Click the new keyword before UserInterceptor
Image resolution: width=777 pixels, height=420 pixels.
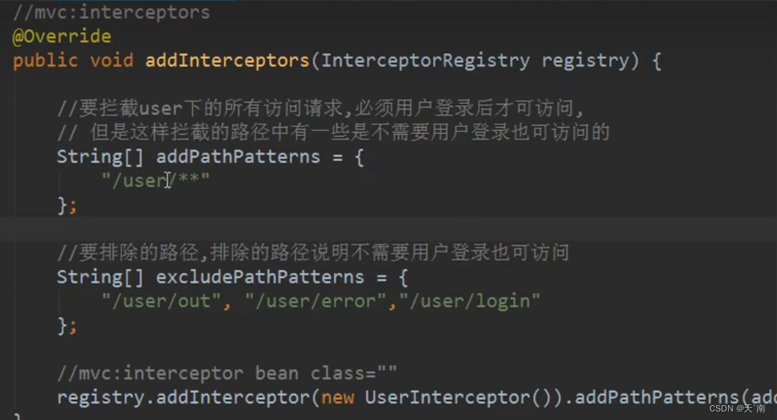[x=338, y=397]
